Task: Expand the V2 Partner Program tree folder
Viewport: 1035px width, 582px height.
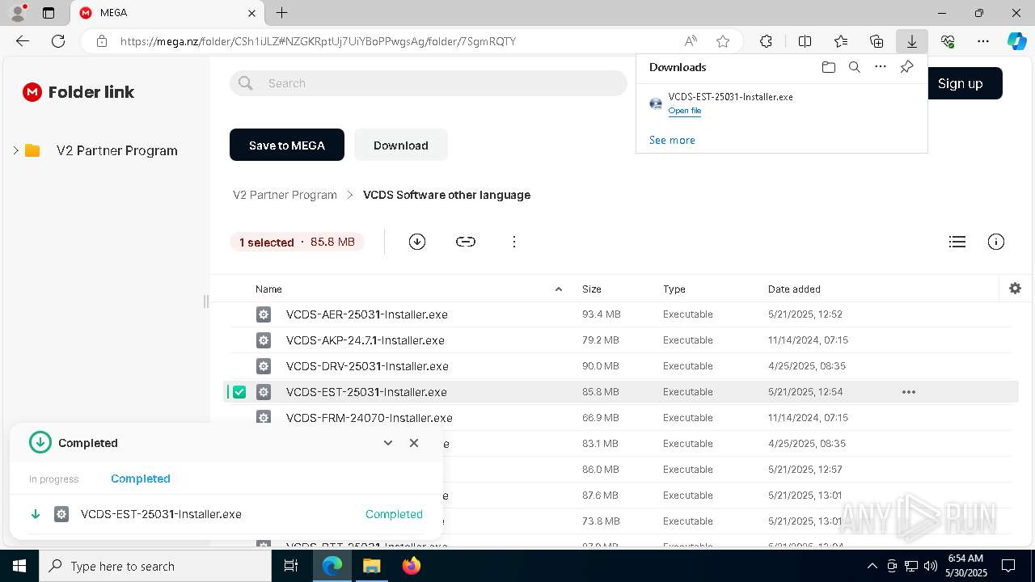Action: pos(15,150)
